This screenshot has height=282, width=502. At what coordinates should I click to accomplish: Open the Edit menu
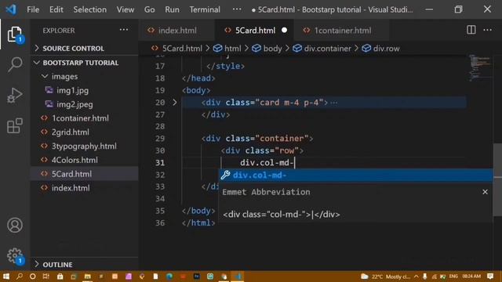pos(56,9)
